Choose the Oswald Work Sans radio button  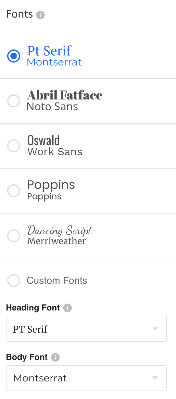14,146
